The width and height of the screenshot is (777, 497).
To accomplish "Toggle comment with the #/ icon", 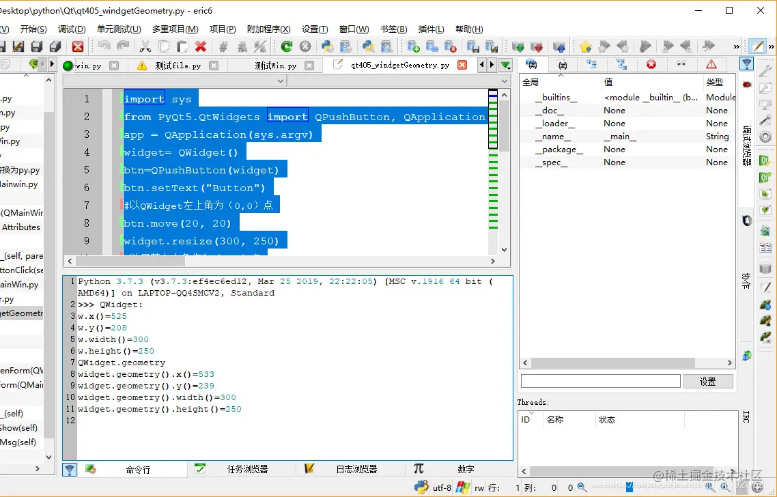I will [x=260, y=46].
